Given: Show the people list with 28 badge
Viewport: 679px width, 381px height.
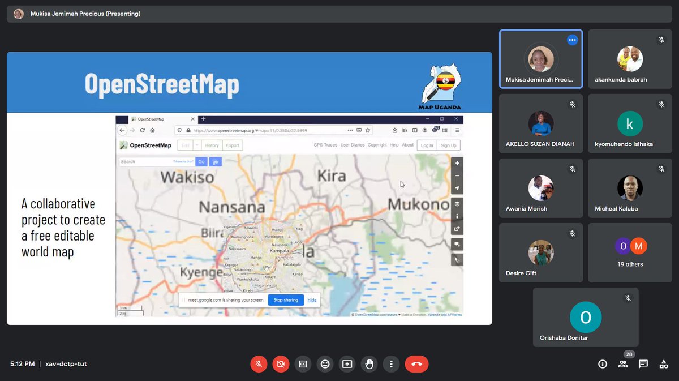Looking at the screenshot, I should [x=623, y=364].
